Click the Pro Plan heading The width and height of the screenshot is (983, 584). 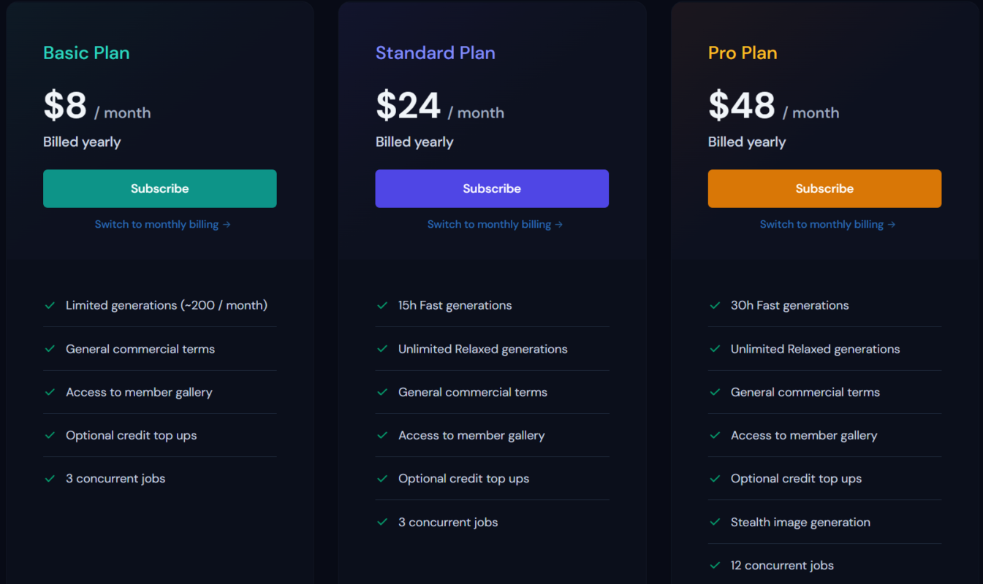coord(742,53)
